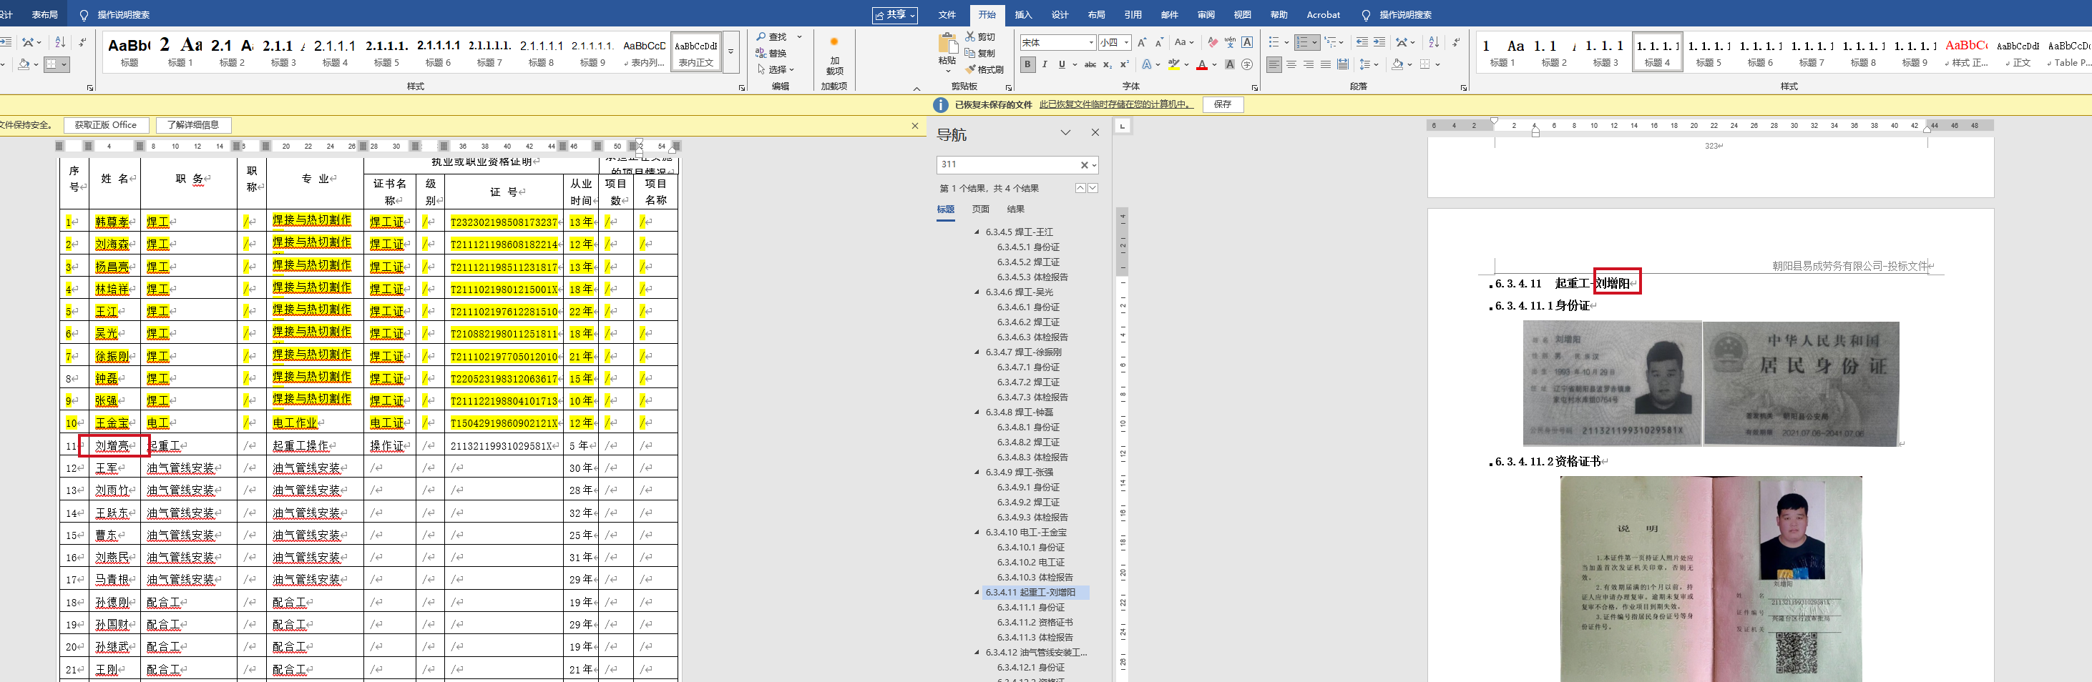Expand the styles gallery in left window
Image resolution: width=2092 pixels, height=682 pixels.
pyautogui.click(x=731, y=52)
